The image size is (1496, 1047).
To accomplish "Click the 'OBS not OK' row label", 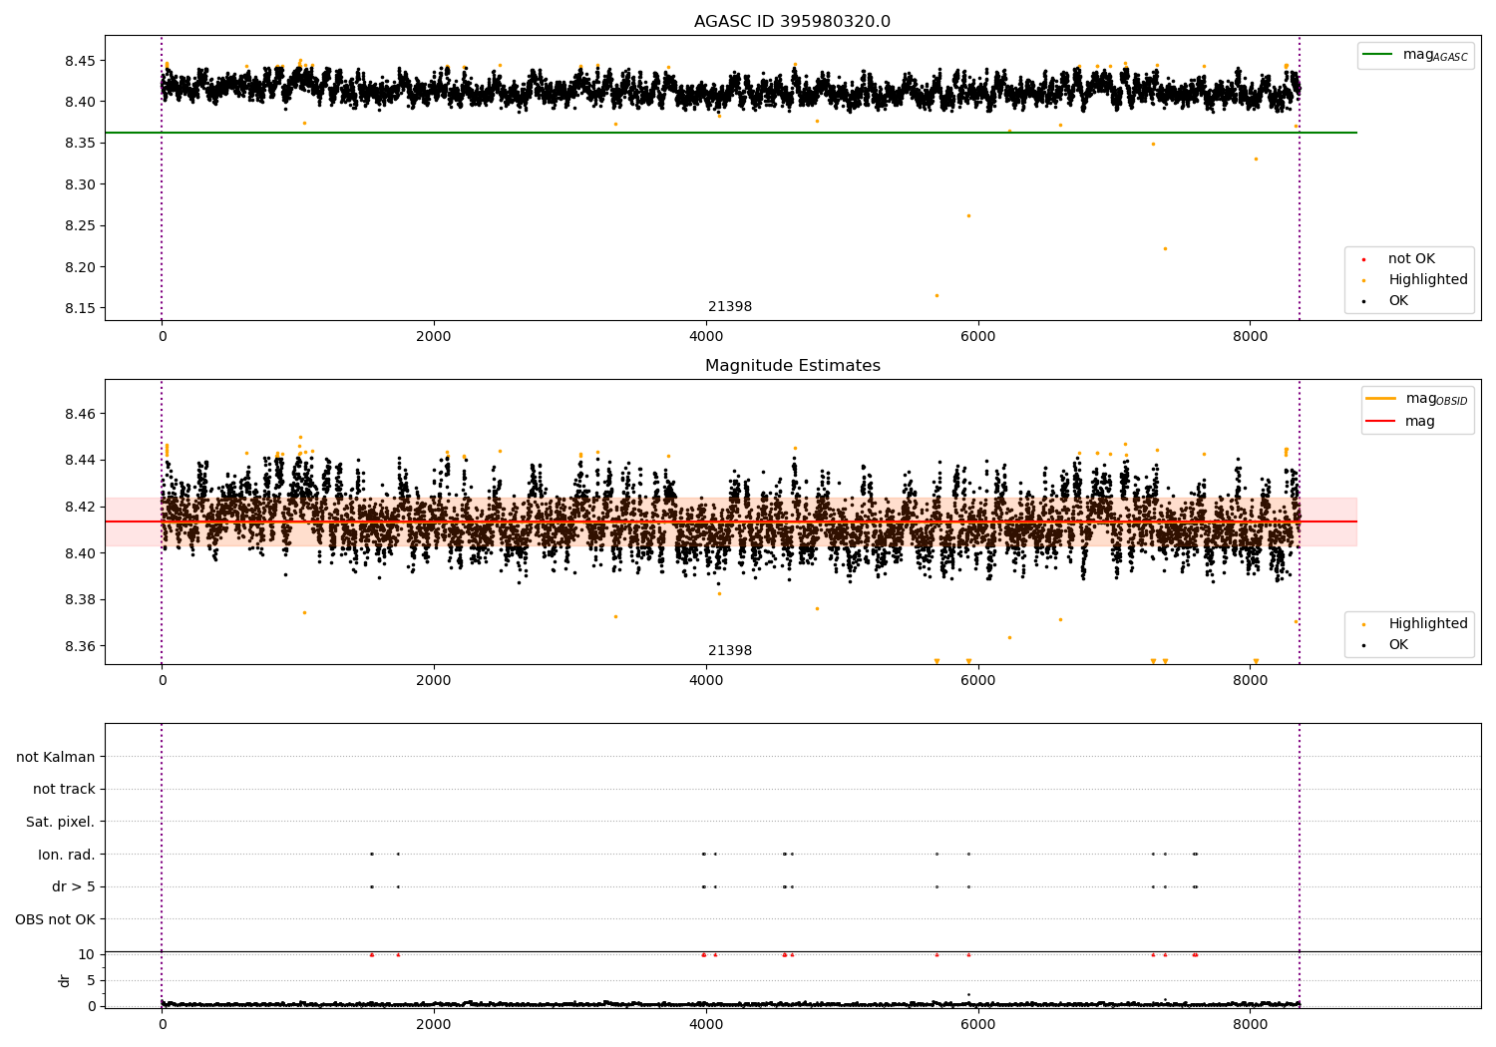I will coord(56,919).
